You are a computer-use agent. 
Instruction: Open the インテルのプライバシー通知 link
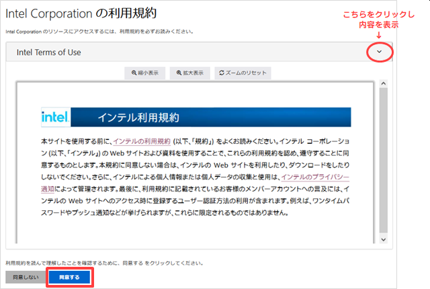click(315, 177)
